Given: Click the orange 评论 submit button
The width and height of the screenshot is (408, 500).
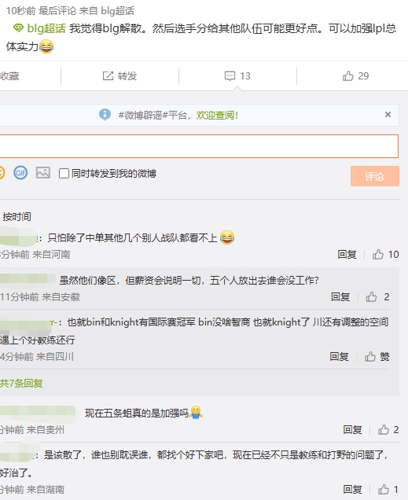Looking at the screenshot, I should [375, 176].
